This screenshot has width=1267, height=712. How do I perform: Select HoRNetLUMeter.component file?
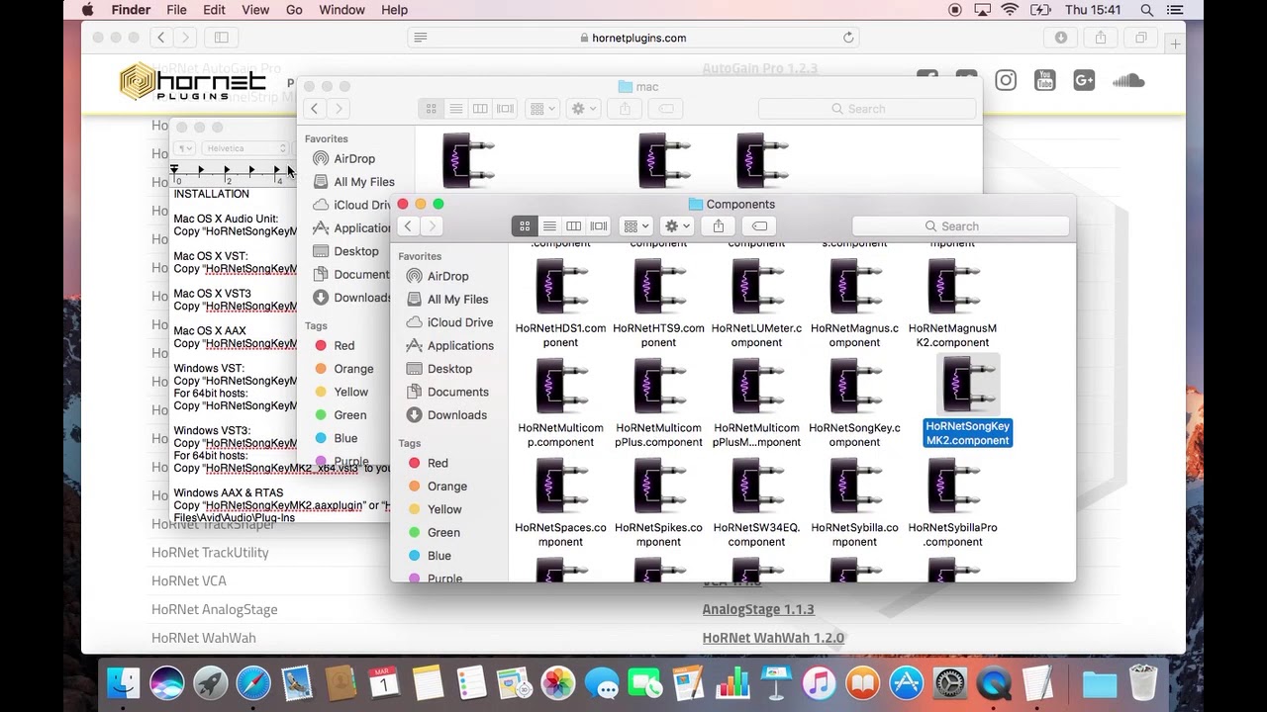click(756, 302)
